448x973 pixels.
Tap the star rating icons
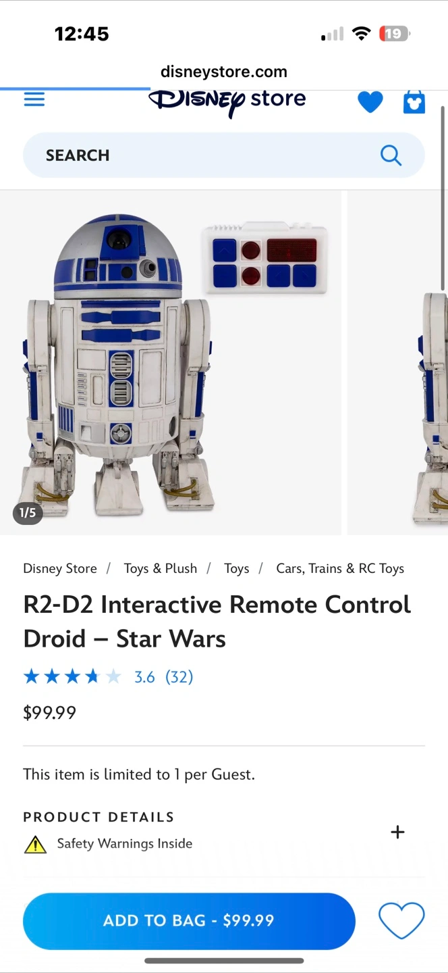click(72, 676)
